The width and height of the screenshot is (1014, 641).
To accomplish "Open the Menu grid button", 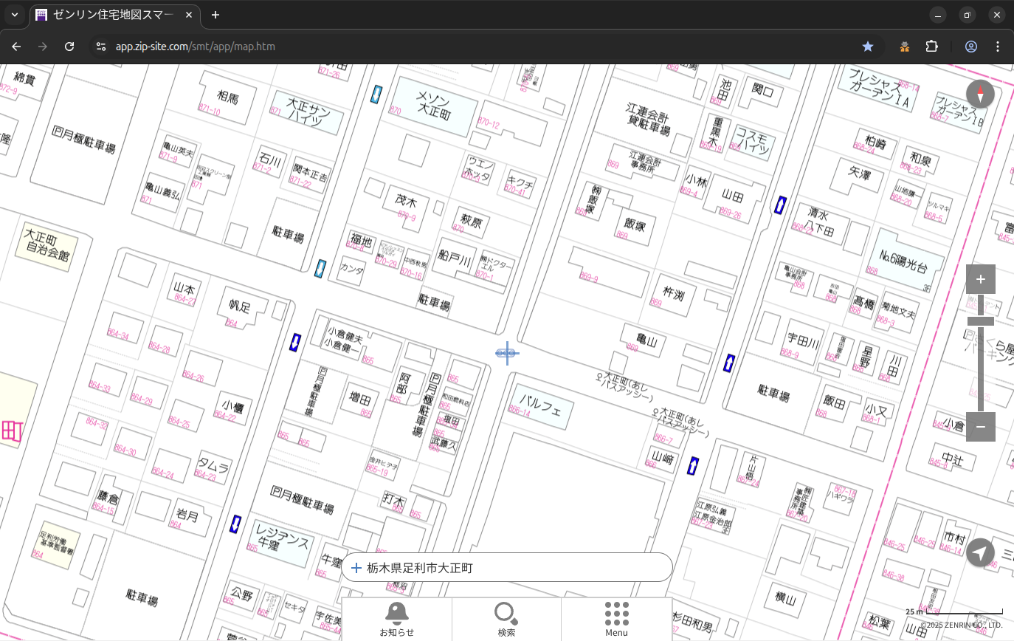I will (x=616, y=619).
